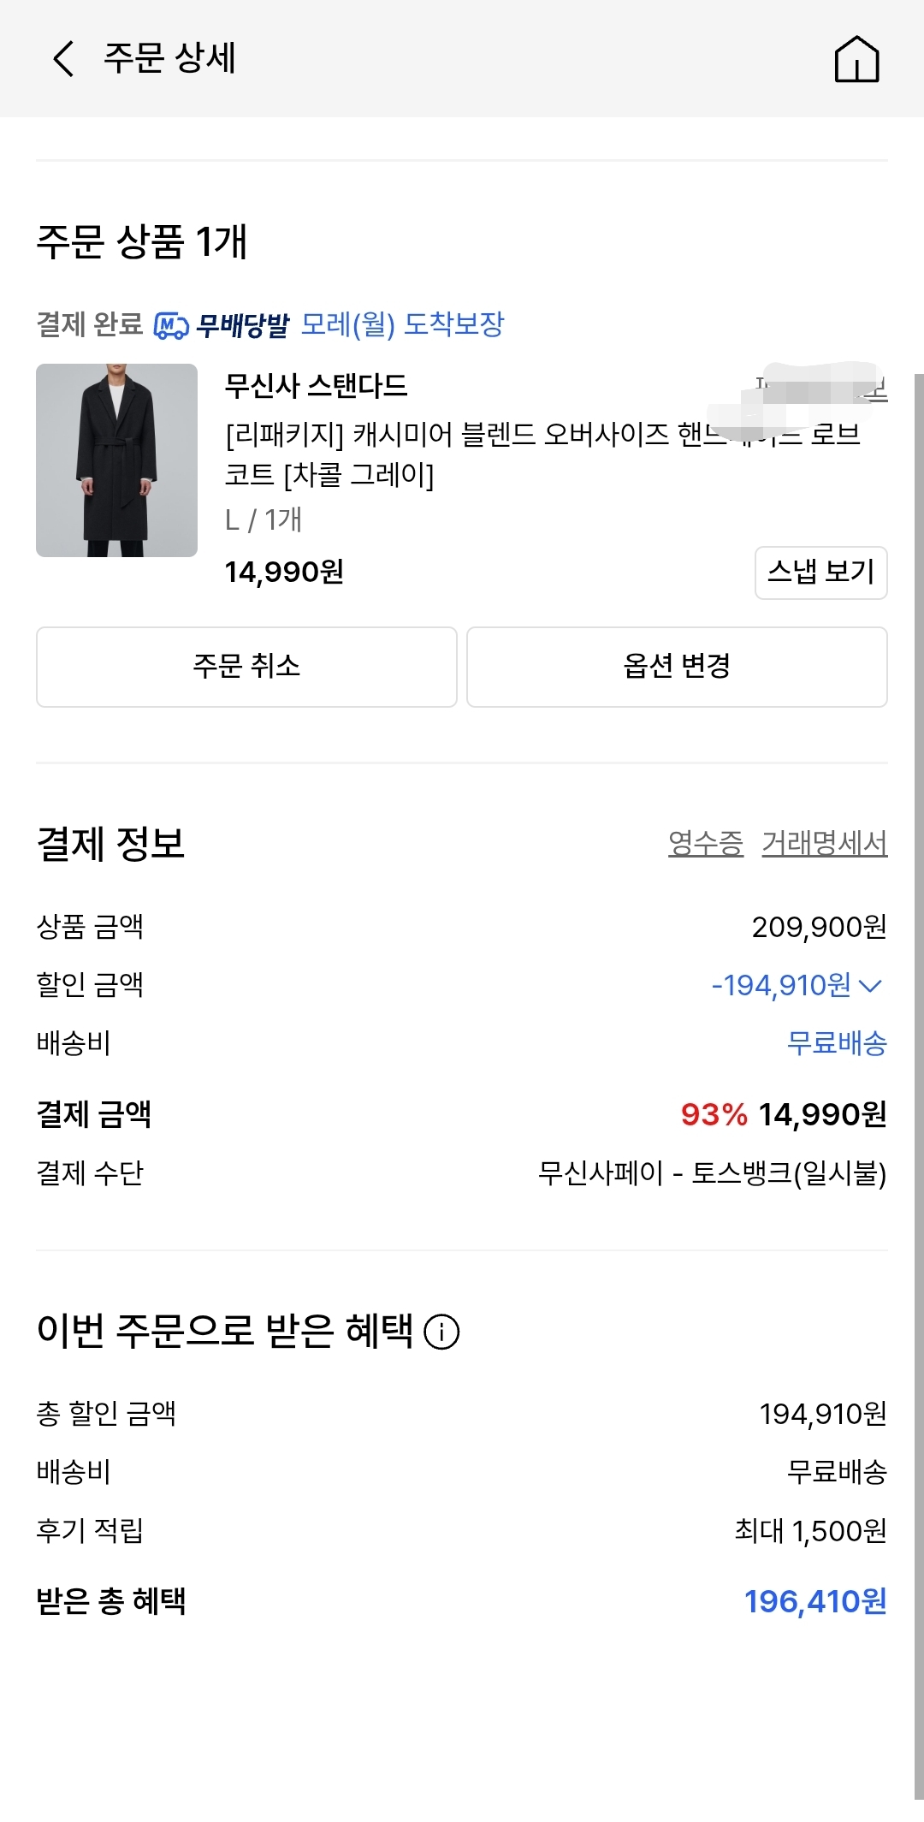
Task: Open the black coat product thumbnail
Action: click(x=117, y=460)
